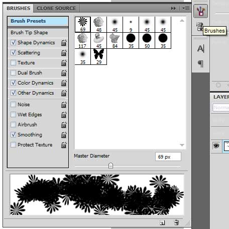Screen dimensions: 229x229
Task: Uncheck the Shape Dynamics checkbox
Action: coord(13,42)
